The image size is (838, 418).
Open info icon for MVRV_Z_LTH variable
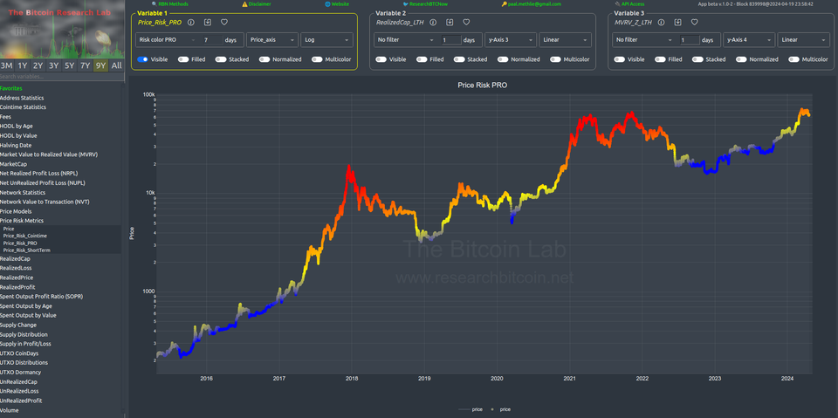[661, 23]
